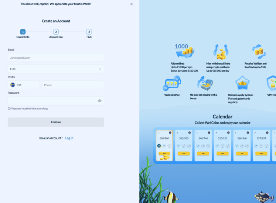Viewport: 276px width, 203px height.
Task: Toggle the first checkmark on calendar day 2
Action: pos(178,146)
